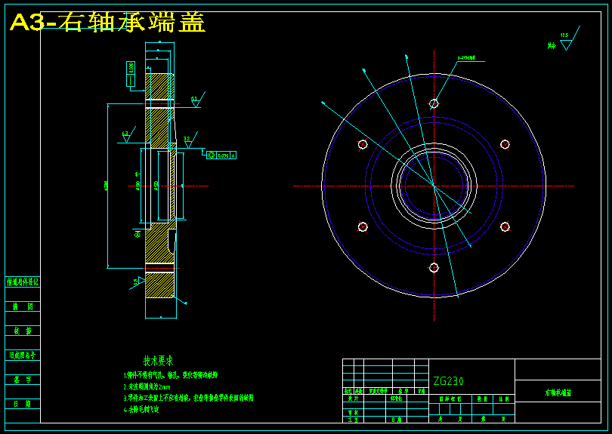
Task: Select the "数量" cell in the title block
Action: (x=482, y=399)
